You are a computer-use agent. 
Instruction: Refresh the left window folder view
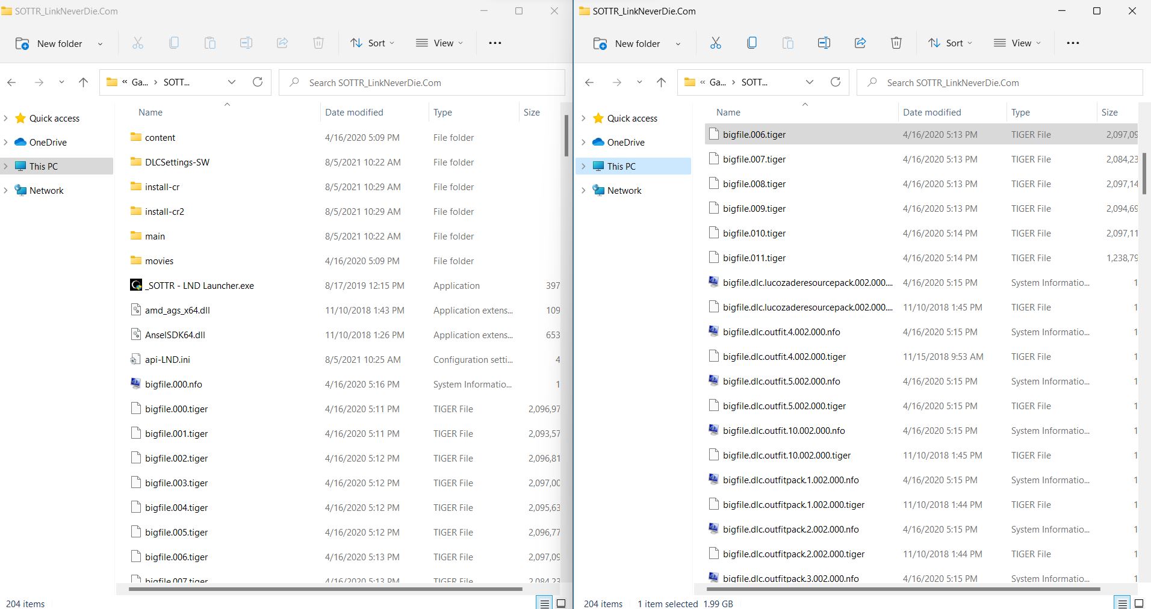click(258, 82)
